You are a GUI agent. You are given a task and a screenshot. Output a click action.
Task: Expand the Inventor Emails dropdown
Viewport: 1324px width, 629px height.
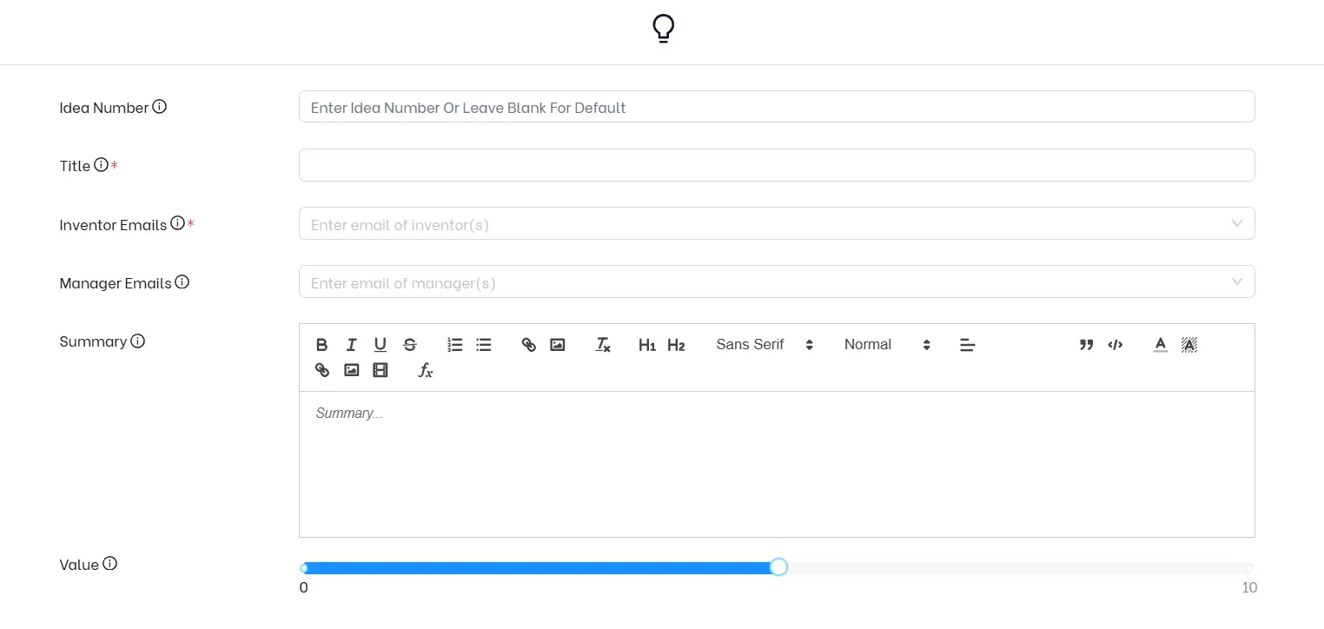[1236, 224]
